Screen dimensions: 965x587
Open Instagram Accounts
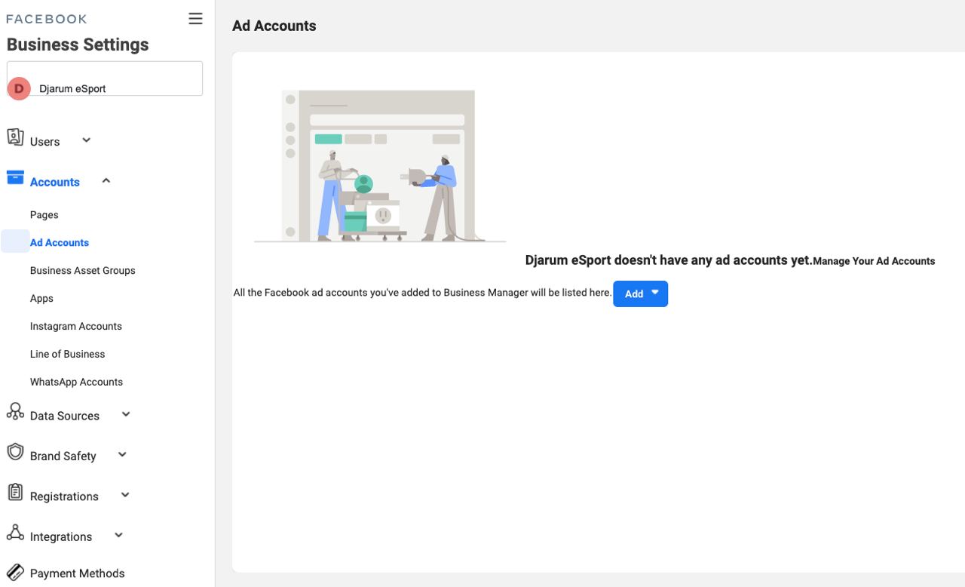click(x=76, y=327)
